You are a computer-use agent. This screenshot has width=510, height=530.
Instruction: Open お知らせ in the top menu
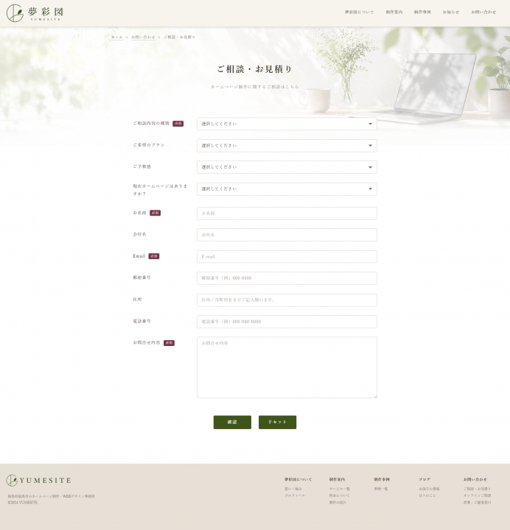[451, 13]
